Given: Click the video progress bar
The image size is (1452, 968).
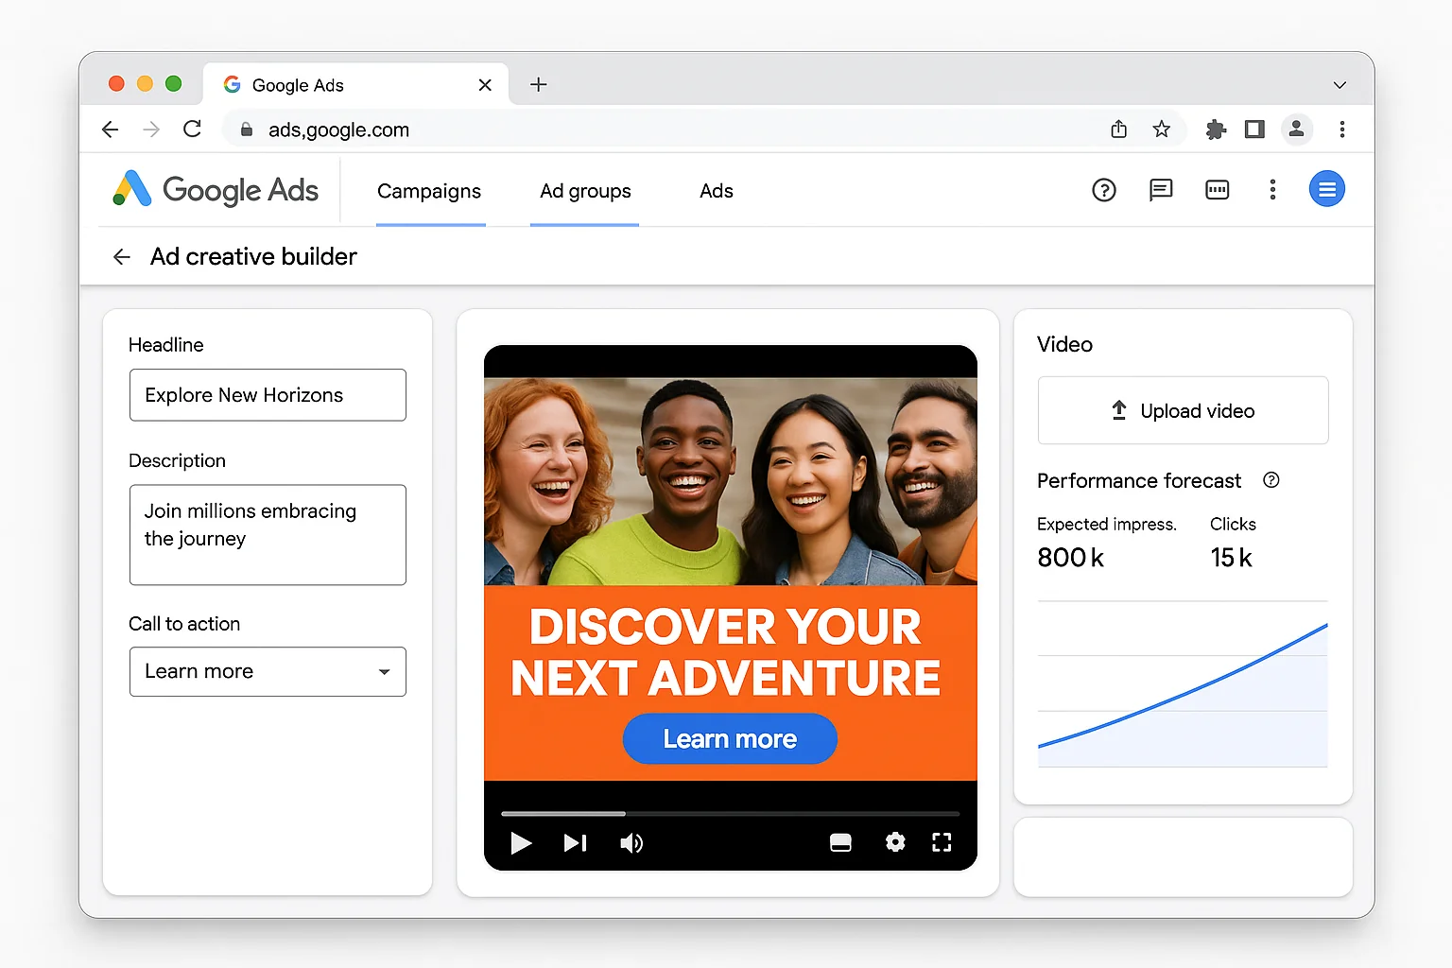Looking at the screenshot, I should click(729, 813).
